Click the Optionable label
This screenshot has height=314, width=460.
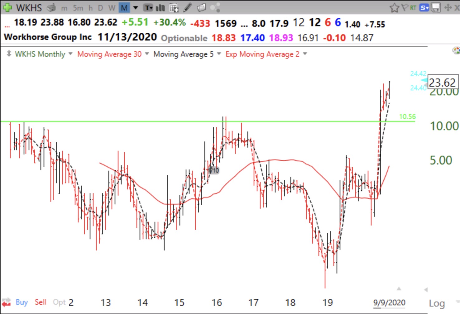click(x=184, y=38)
